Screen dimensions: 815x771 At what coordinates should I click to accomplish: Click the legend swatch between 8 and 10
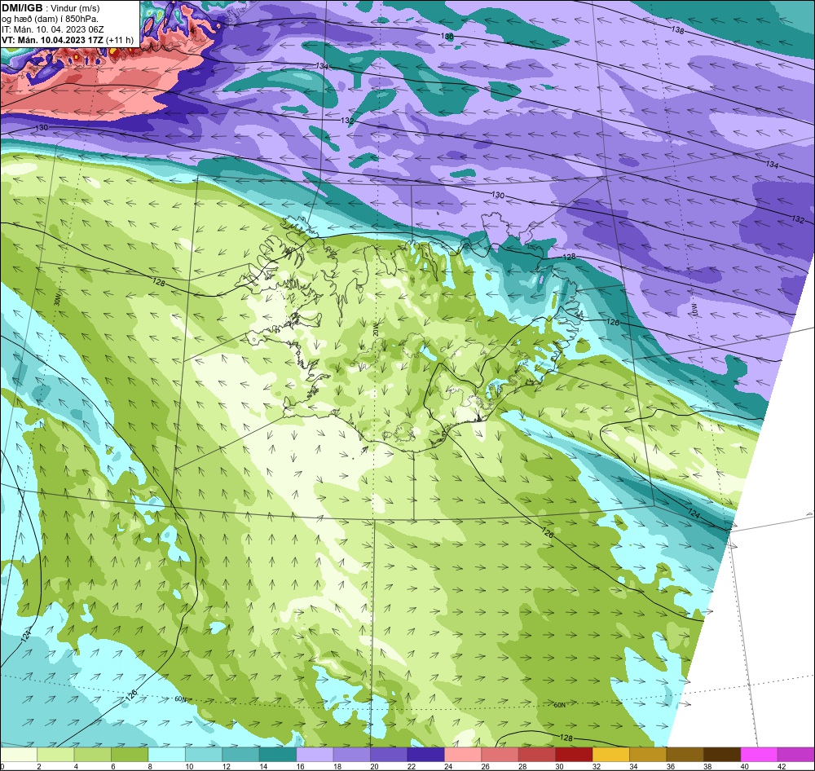pos(167,754)
